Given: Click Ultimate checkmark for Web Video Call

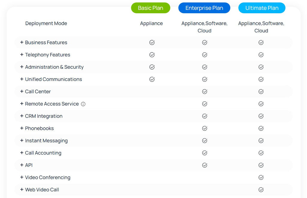Looking at the screenshot, I should pyautogui.click(x=261, y=190).
